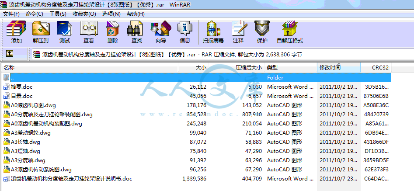
Task: Open the 注释 (Comment) icon
Action: pyautogui.click(x=239, y=29)
